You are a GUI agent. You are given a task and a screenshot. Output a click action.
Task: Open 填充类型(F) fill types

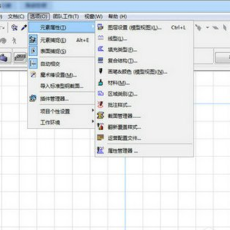point(144,50)
